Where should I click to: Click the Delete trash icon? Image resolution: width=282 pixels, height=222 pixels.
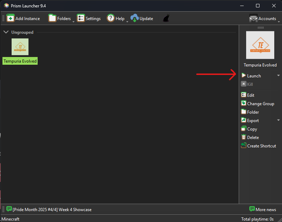point(244,137)
